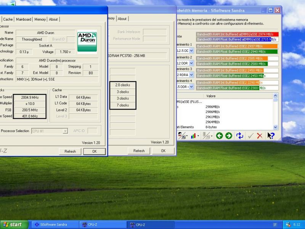Open the About tab in front CPU-Z

tap(53, 19)
